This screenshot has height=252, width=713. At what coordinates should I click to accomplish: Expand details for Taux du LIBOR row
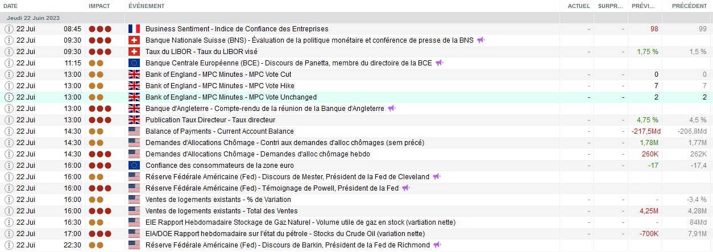tap(9, 52)
